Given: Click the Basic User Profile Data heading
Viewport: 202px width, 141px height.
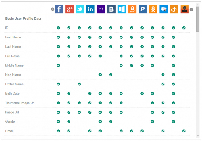Looking at the screenshot, I should tap(23, 19).
